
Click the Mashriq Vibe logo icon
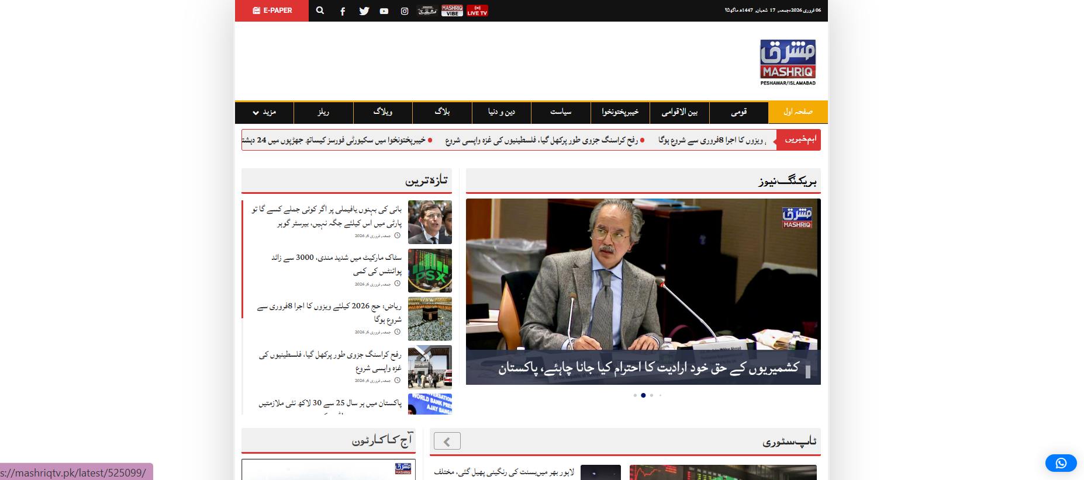point(452,11)
